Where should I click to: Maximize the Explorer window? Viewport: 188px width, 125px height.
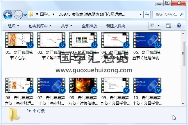click(x=167, y=3)
